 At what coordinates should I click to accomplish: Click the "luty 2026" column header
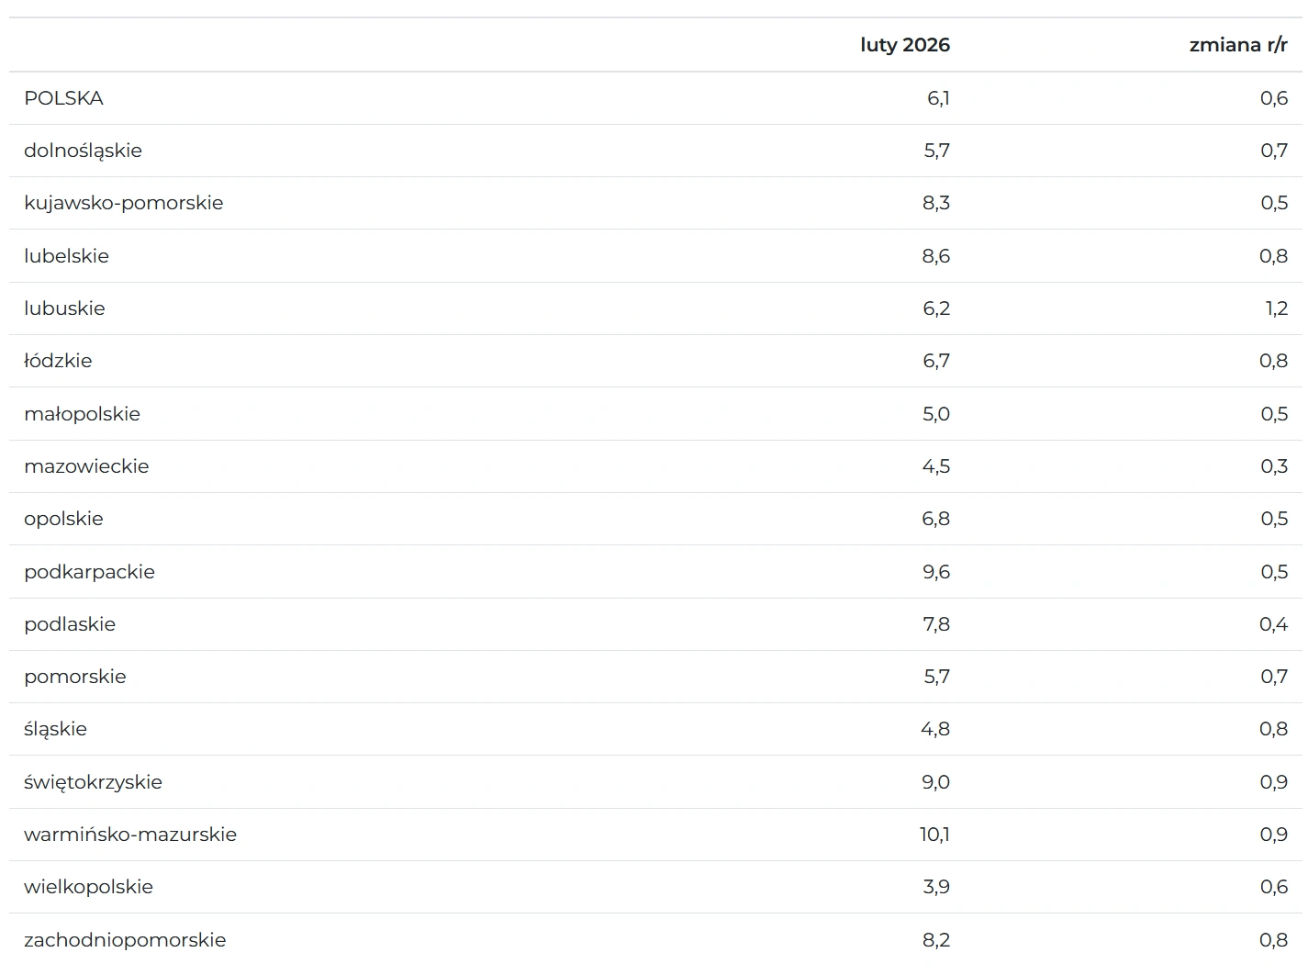coord(904,45)
